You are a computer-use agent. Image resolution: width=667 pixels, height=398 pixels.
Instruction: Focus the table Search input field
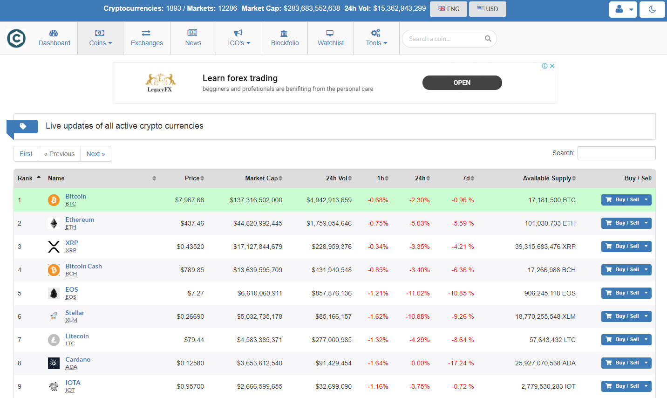pos(616,153)
